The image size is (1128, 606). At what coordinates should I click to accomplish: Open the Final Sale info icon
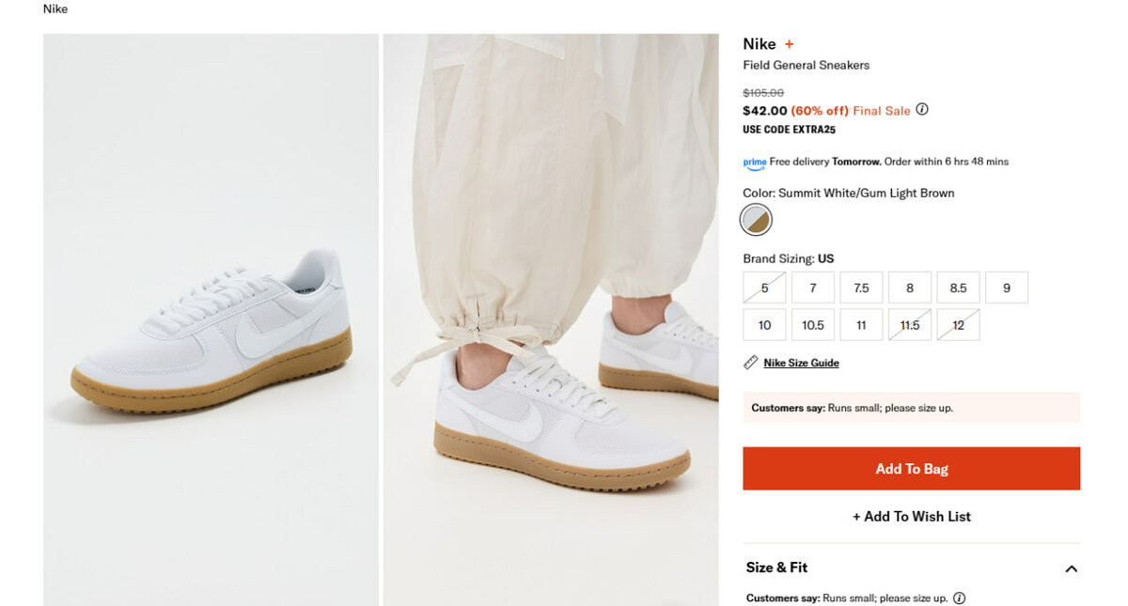(922, 110)
